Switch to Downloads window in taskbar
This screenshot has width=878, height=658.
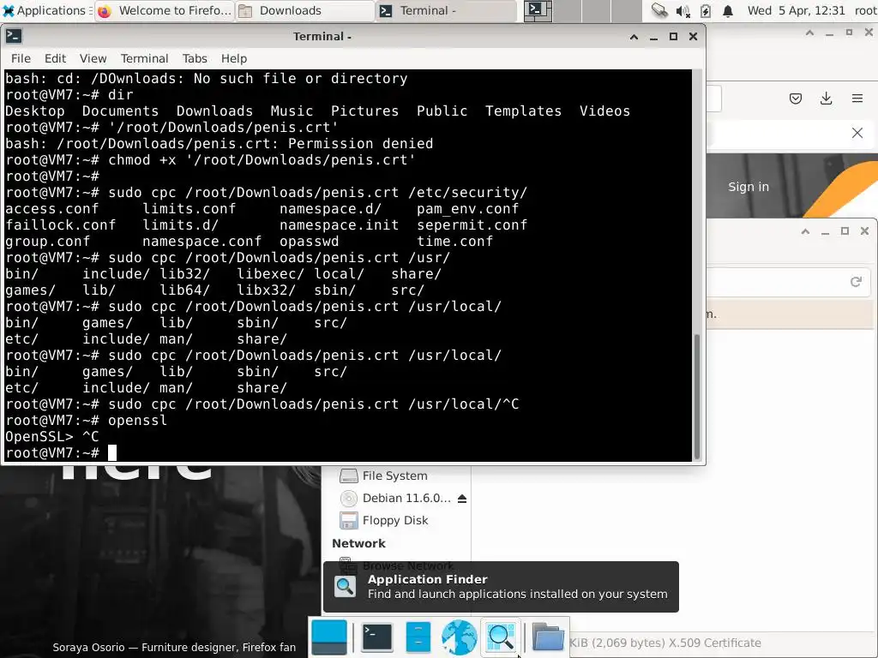(x=305, y=10)
